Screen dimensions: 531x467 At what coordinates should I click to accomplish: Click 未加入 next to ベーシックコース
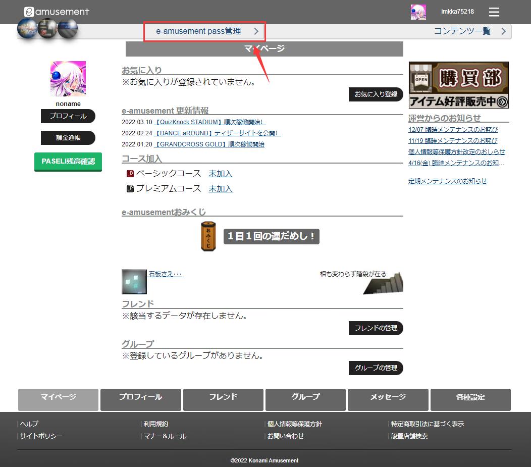pyautogui.click(x=221, y=174)
